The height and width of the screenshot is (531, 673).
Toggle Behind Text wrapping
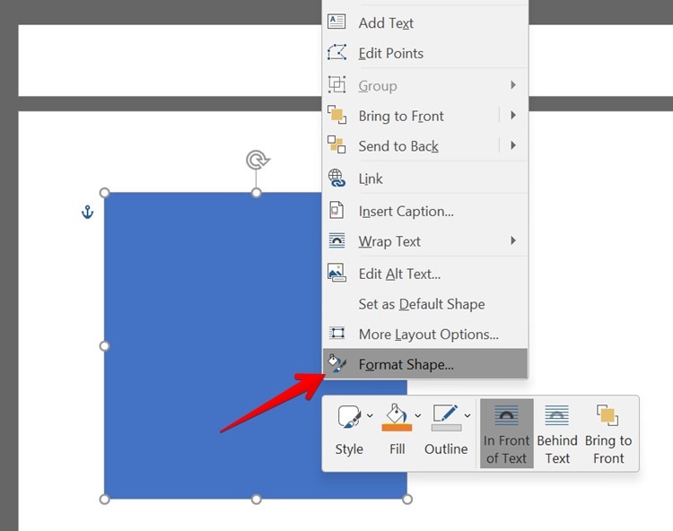(557, 433)
